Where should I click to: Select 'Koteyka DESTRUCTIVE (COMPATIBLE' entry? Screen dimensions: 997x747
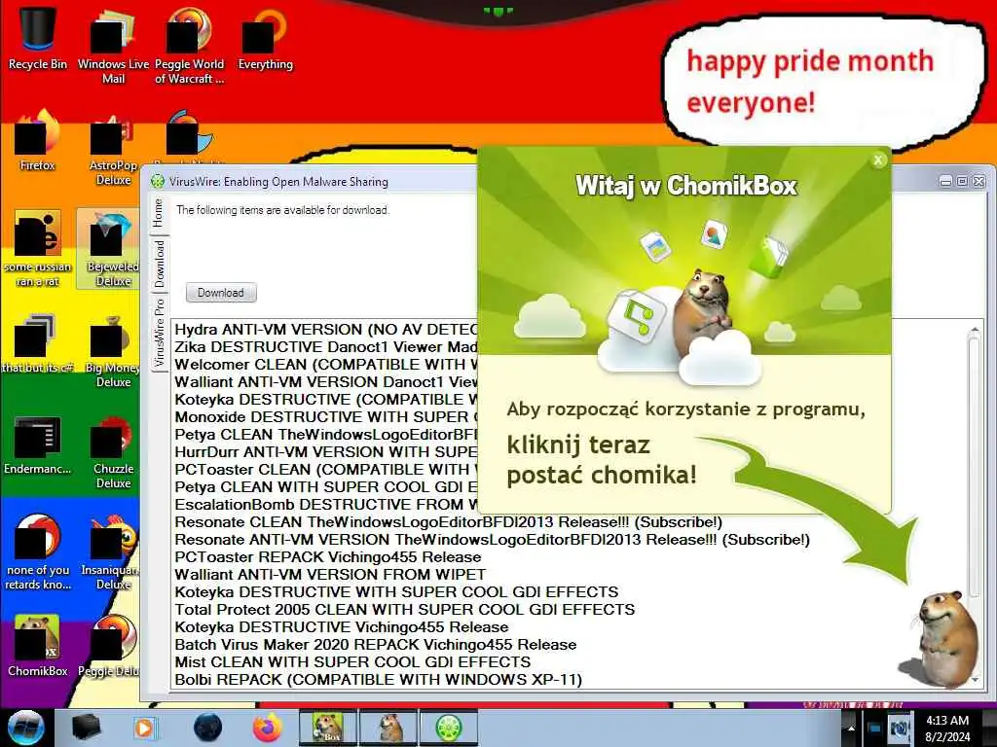pyautogui.click(x=325, y=400)
